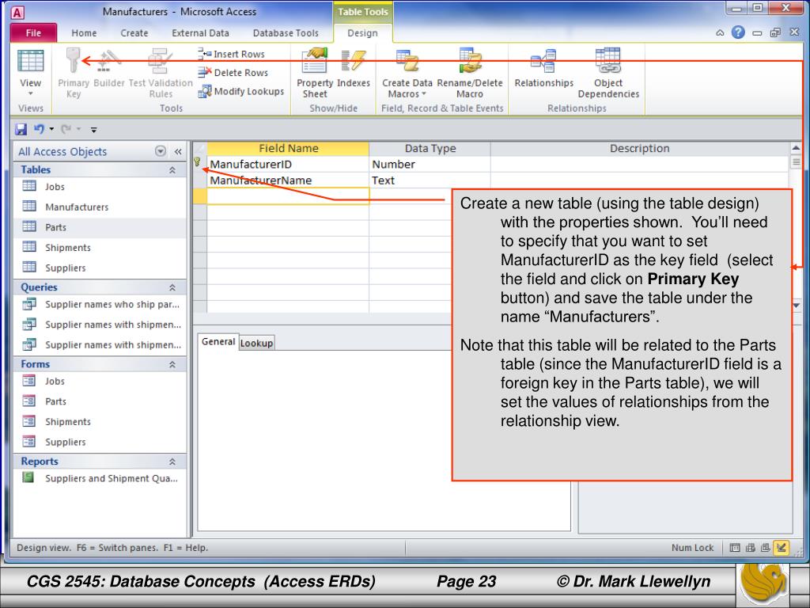
Task: Switch to Datasheet View in status bar
Action: tap(735, 548)
